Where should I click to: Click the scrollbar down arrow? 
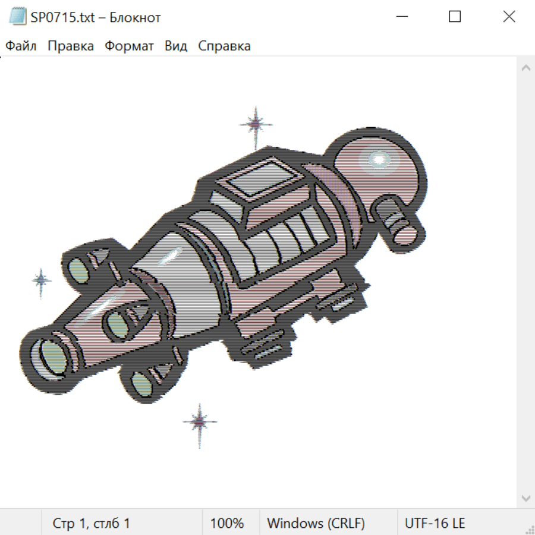pos(525,498)
